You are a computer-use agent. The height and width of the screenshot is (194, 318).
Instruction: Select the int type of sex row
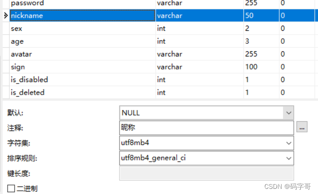[x=200, y=28]
